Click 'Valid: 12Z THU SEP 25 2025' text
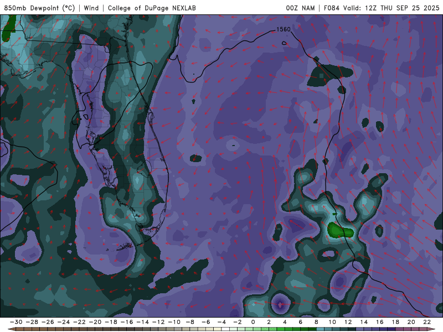 [x=392, y=8]
